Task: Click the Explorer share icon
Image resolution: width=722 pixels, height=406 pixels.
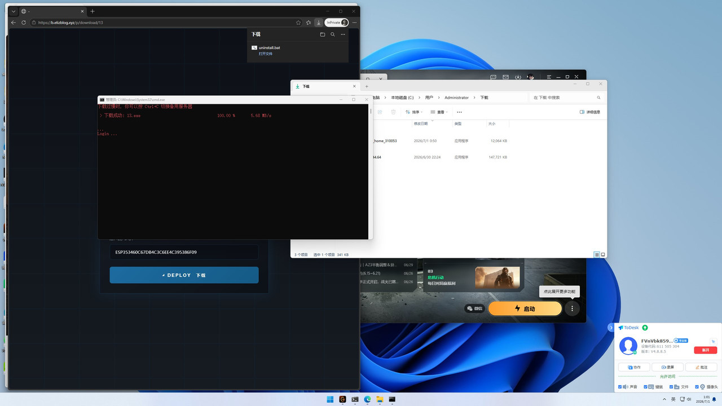Action: point(380,112)
